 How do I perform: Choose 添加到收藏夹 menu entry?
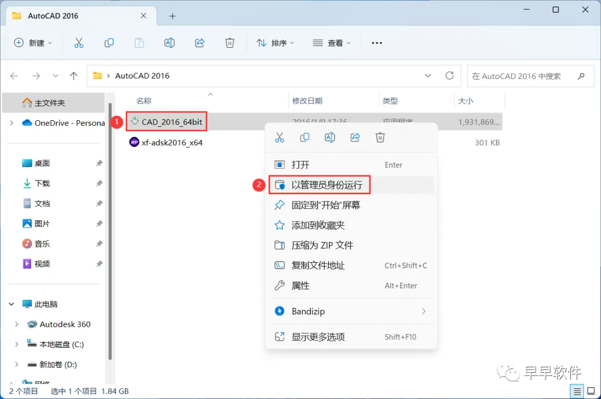pyautogui.click(x=351, y=225)
